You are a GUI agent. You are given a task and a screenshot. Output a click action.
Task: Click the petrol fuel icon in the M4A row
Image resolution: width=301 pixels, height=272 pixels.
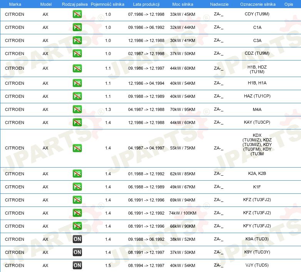coord(77,109)
